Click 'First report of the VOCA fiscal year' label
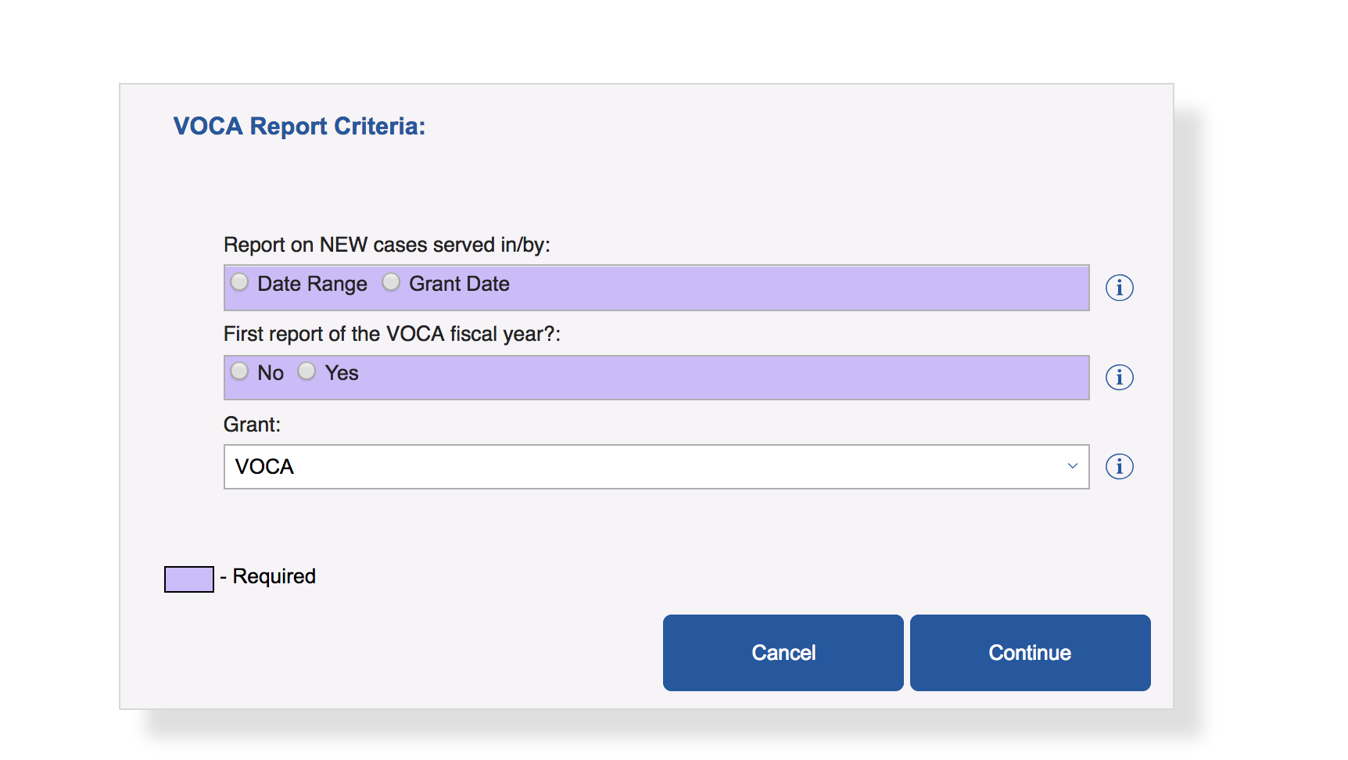Viewport: 1348px width, 760px height. 392,334
